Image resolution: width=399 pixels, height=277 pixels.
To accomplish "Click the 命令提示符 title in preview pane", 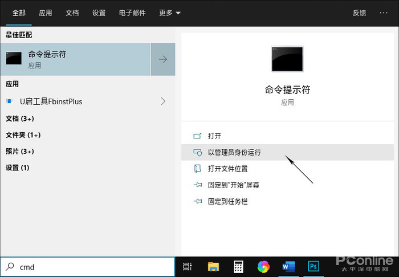I will coord(287,90).
